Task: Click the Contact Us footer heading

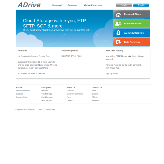Action: coord(97,87)
